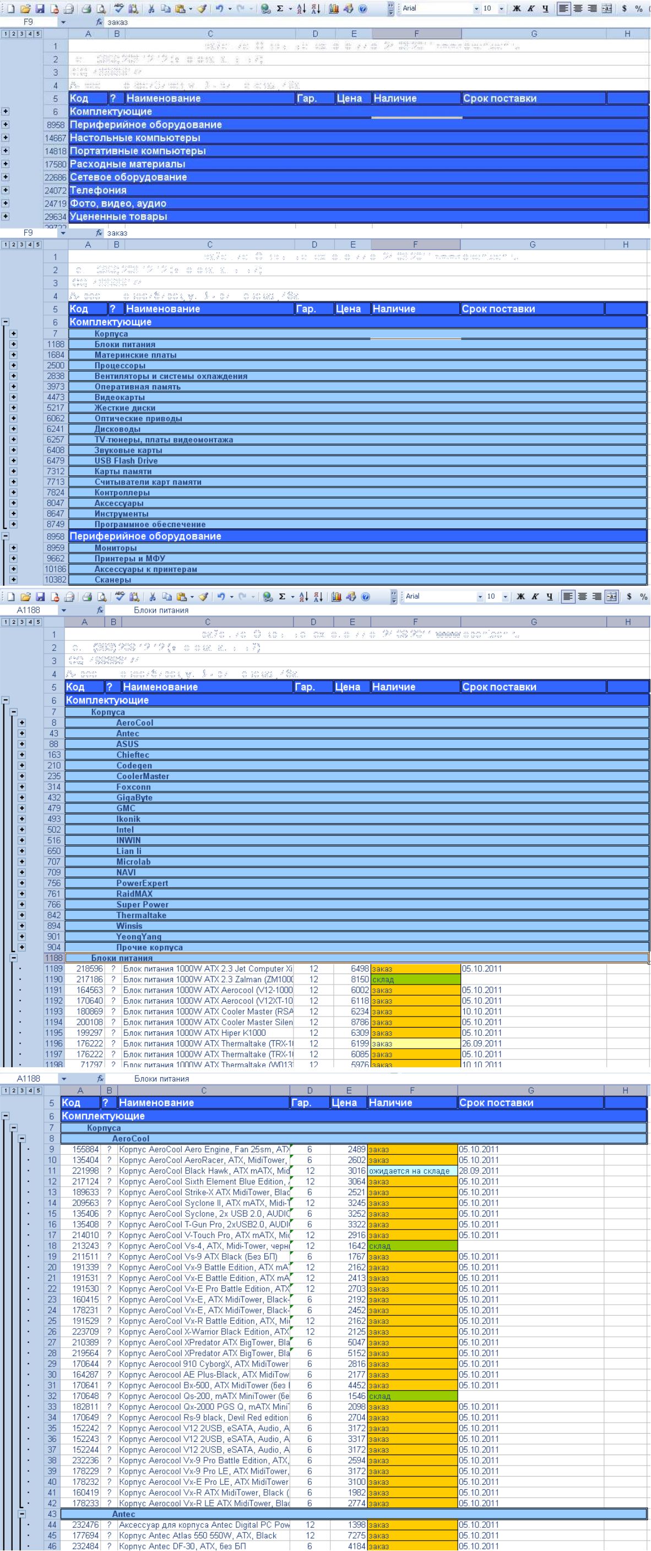Toggle Bold Ж in the toolbar above A1188 box
This screenshot has height=1551, width=651.
click(x=521, y=597)
